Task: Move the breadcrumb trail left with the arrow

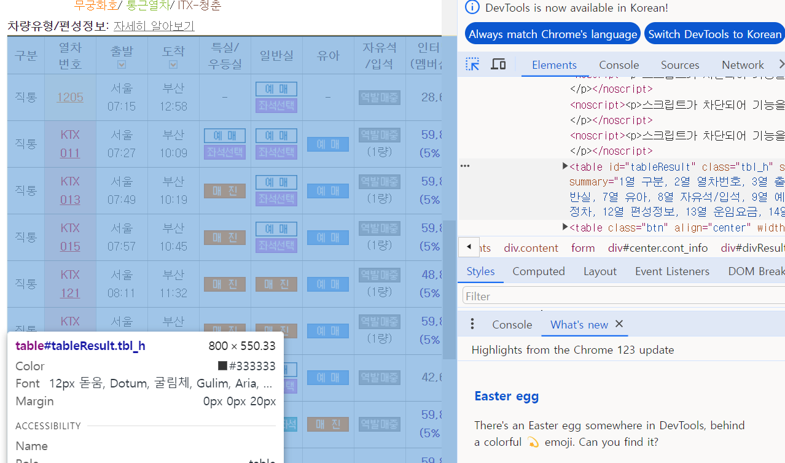Action: tap(469, 247)
